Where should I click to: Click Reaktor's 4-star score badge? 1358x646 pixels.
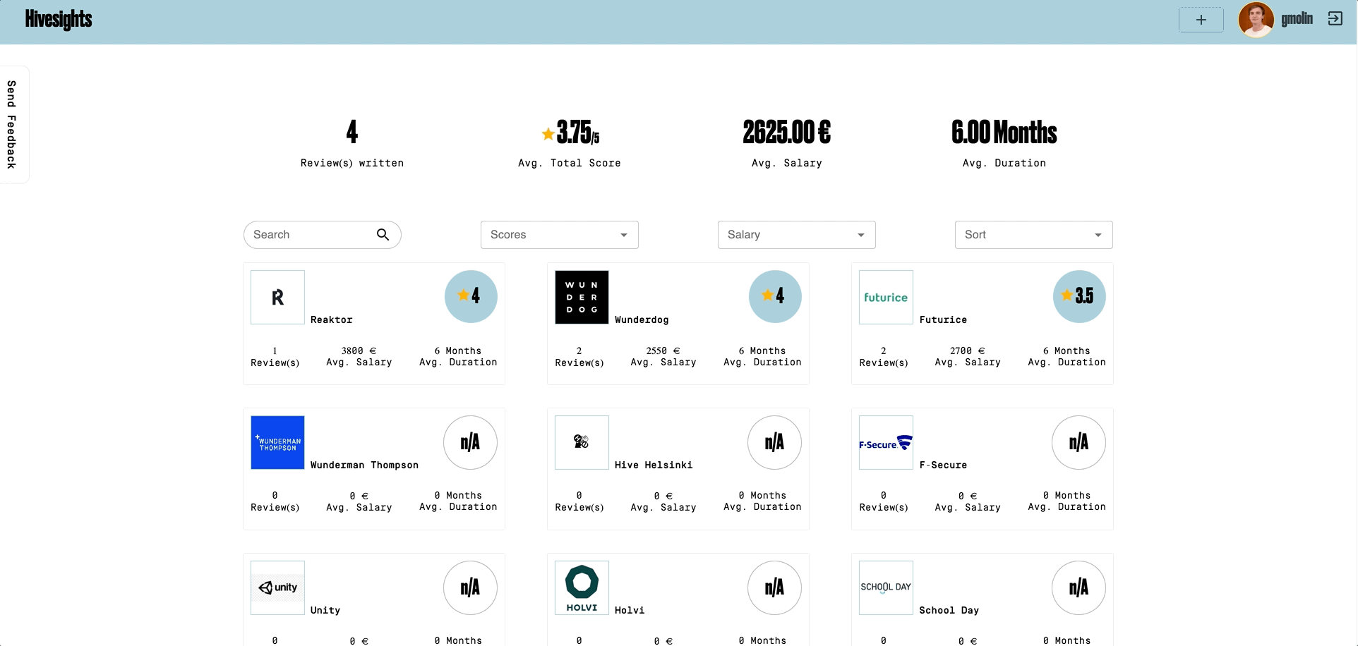pos(471,297)
